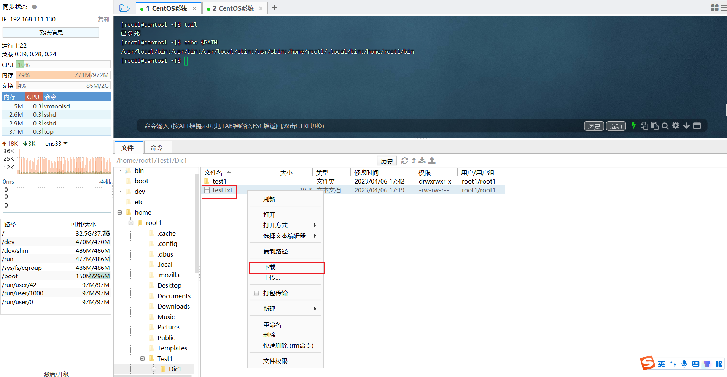This screenshot has width=727, height=377.
Task: Choose 文件权限... from the context menu
Action: (x=285, y=361)
